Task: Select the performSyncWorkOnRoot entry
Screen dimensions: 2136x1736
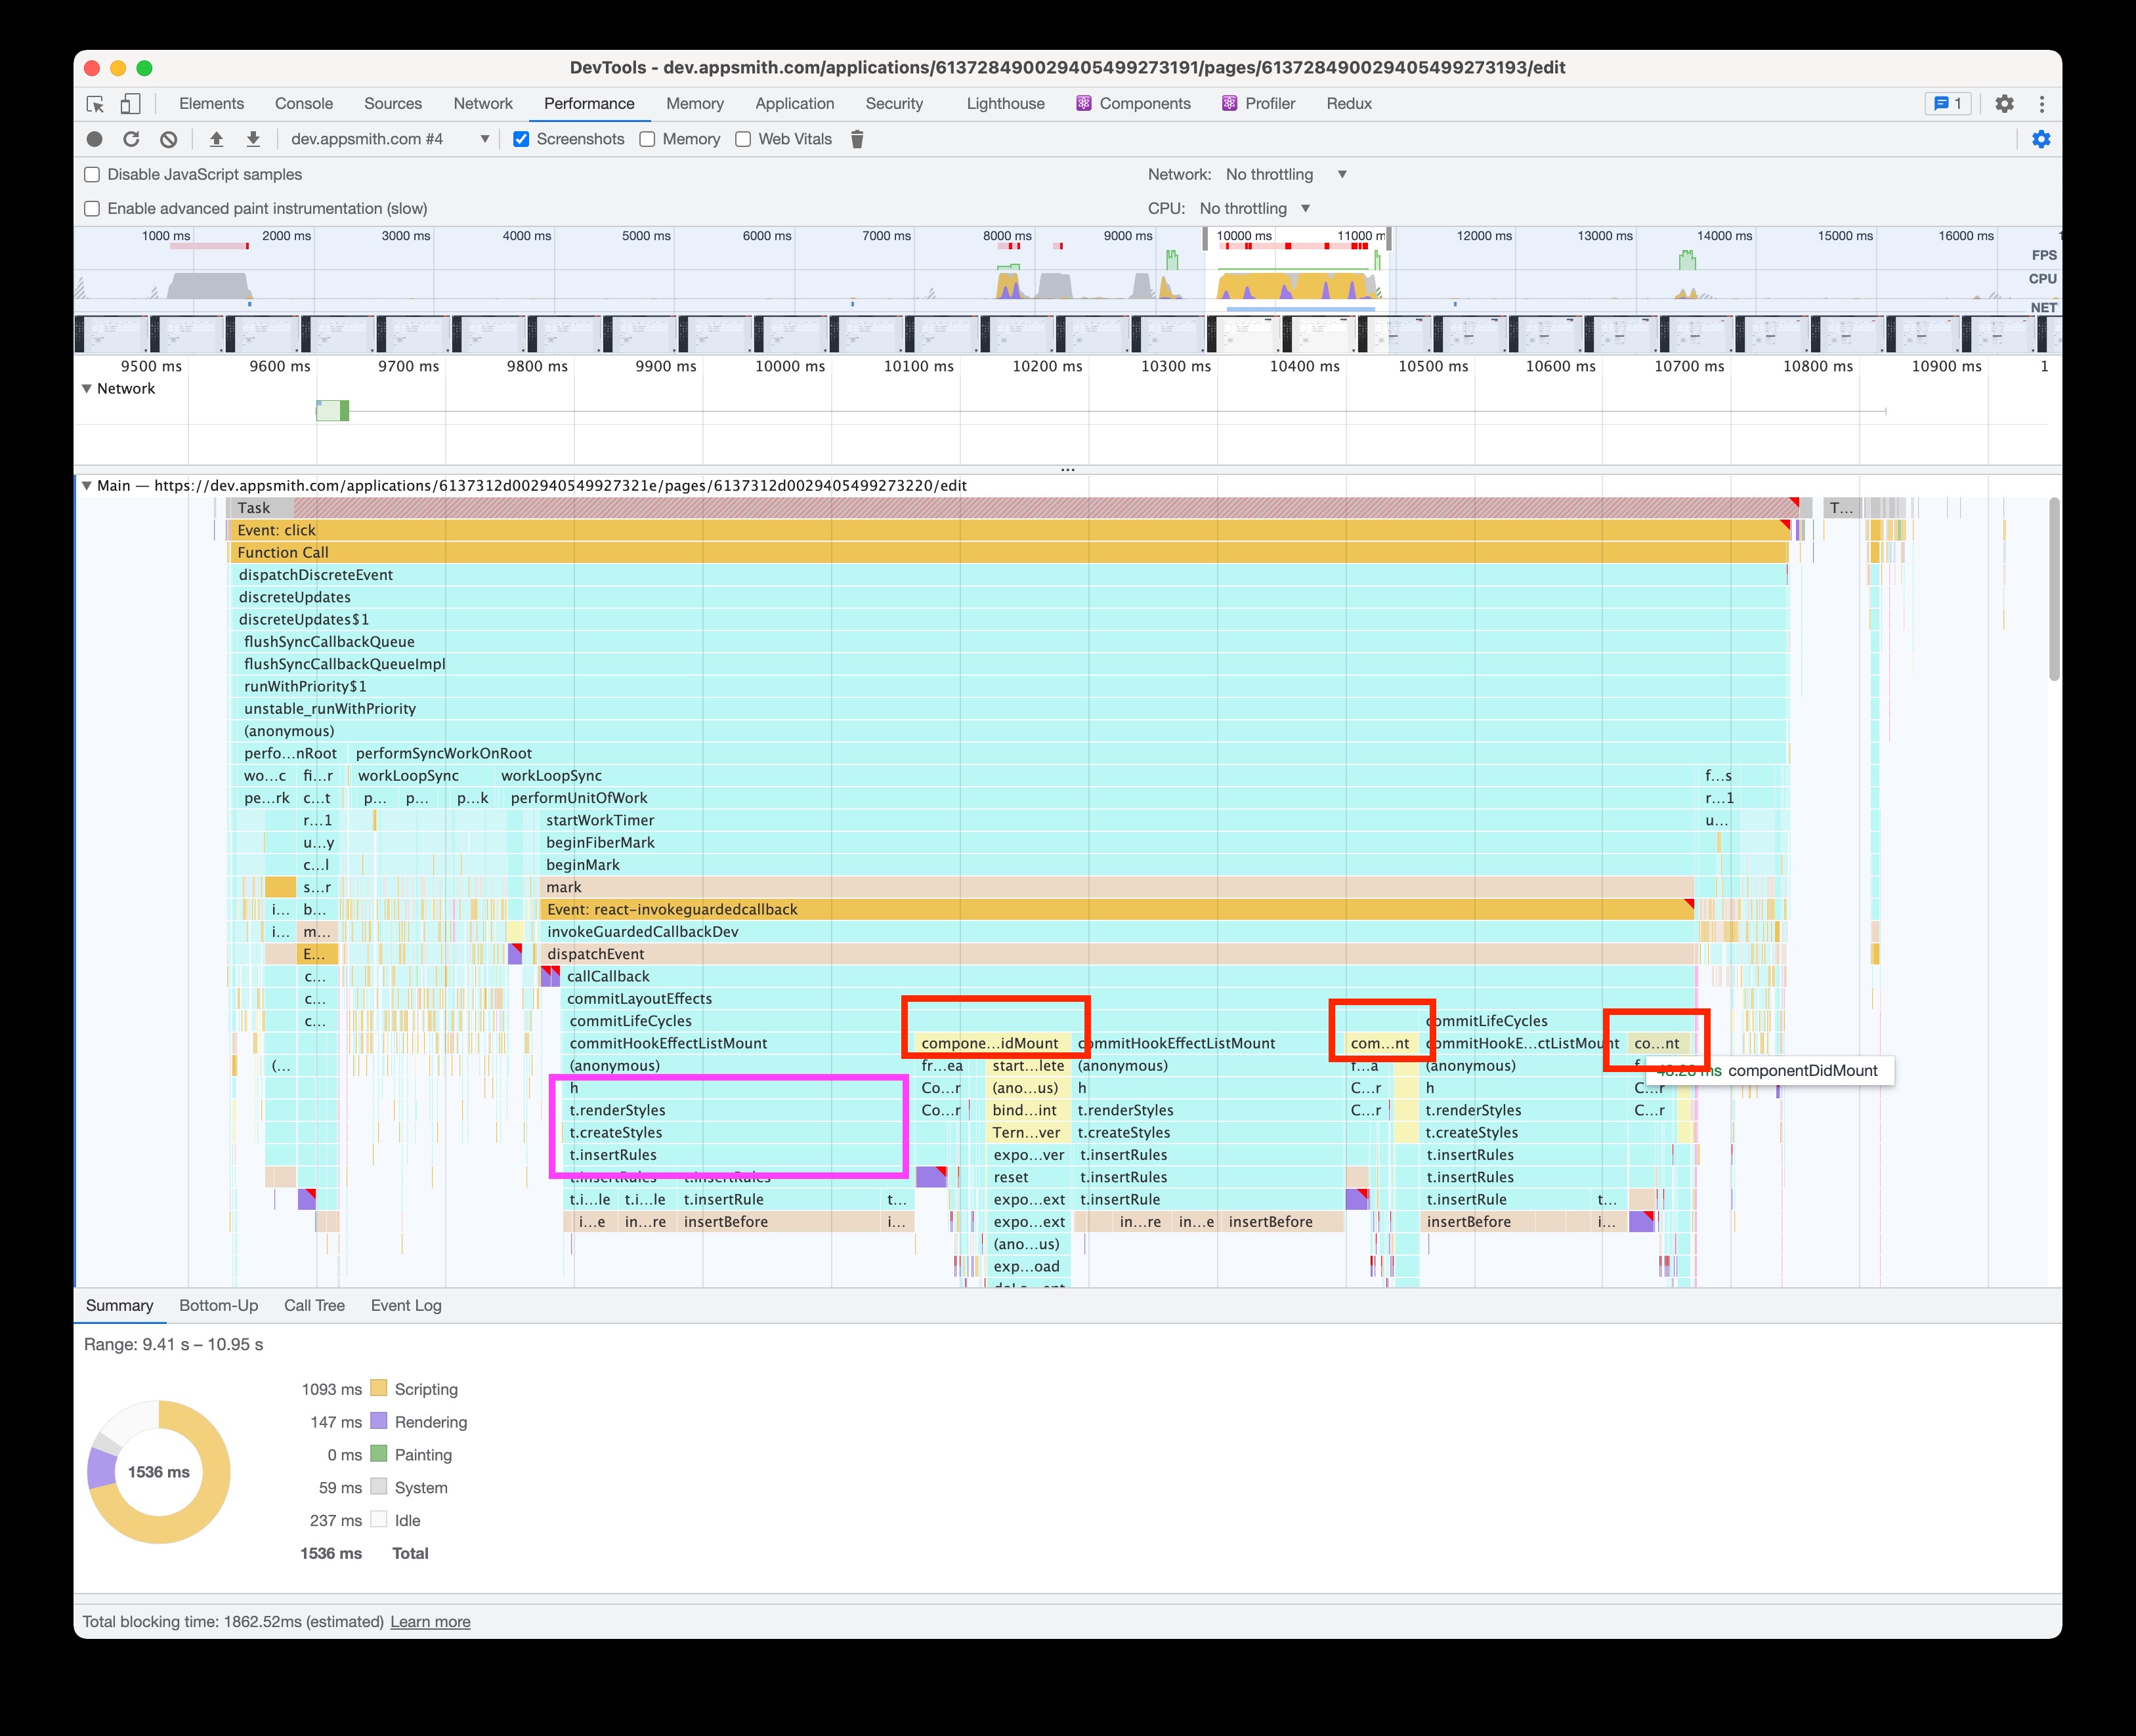Action: tap(1069, 753)
